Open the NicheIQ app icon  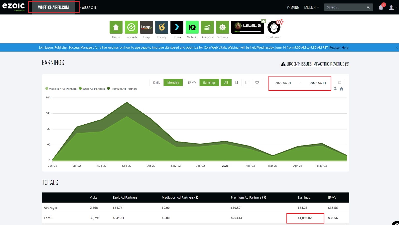tap(192, 27)
